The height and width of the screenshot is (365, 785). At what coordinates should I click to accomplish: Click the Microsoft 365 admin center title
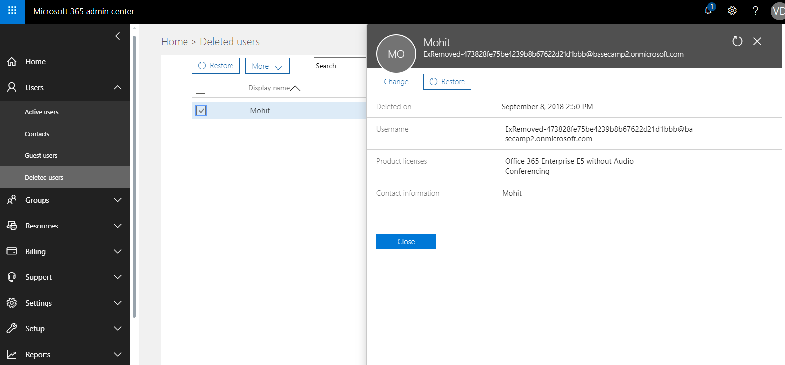84,11
